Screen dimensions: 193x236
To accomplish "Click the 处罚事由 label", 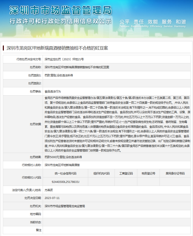I will coord(36,91).
